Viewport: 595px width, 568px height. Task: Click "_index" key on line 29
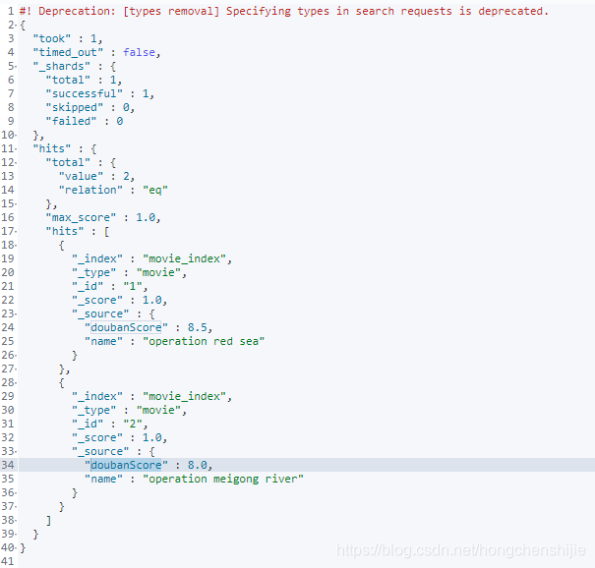[x=97, y=396]
